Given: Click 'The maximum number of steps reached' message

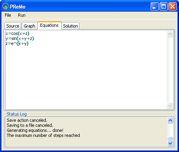Looking at the screenshot, I should tap(43, 135).
